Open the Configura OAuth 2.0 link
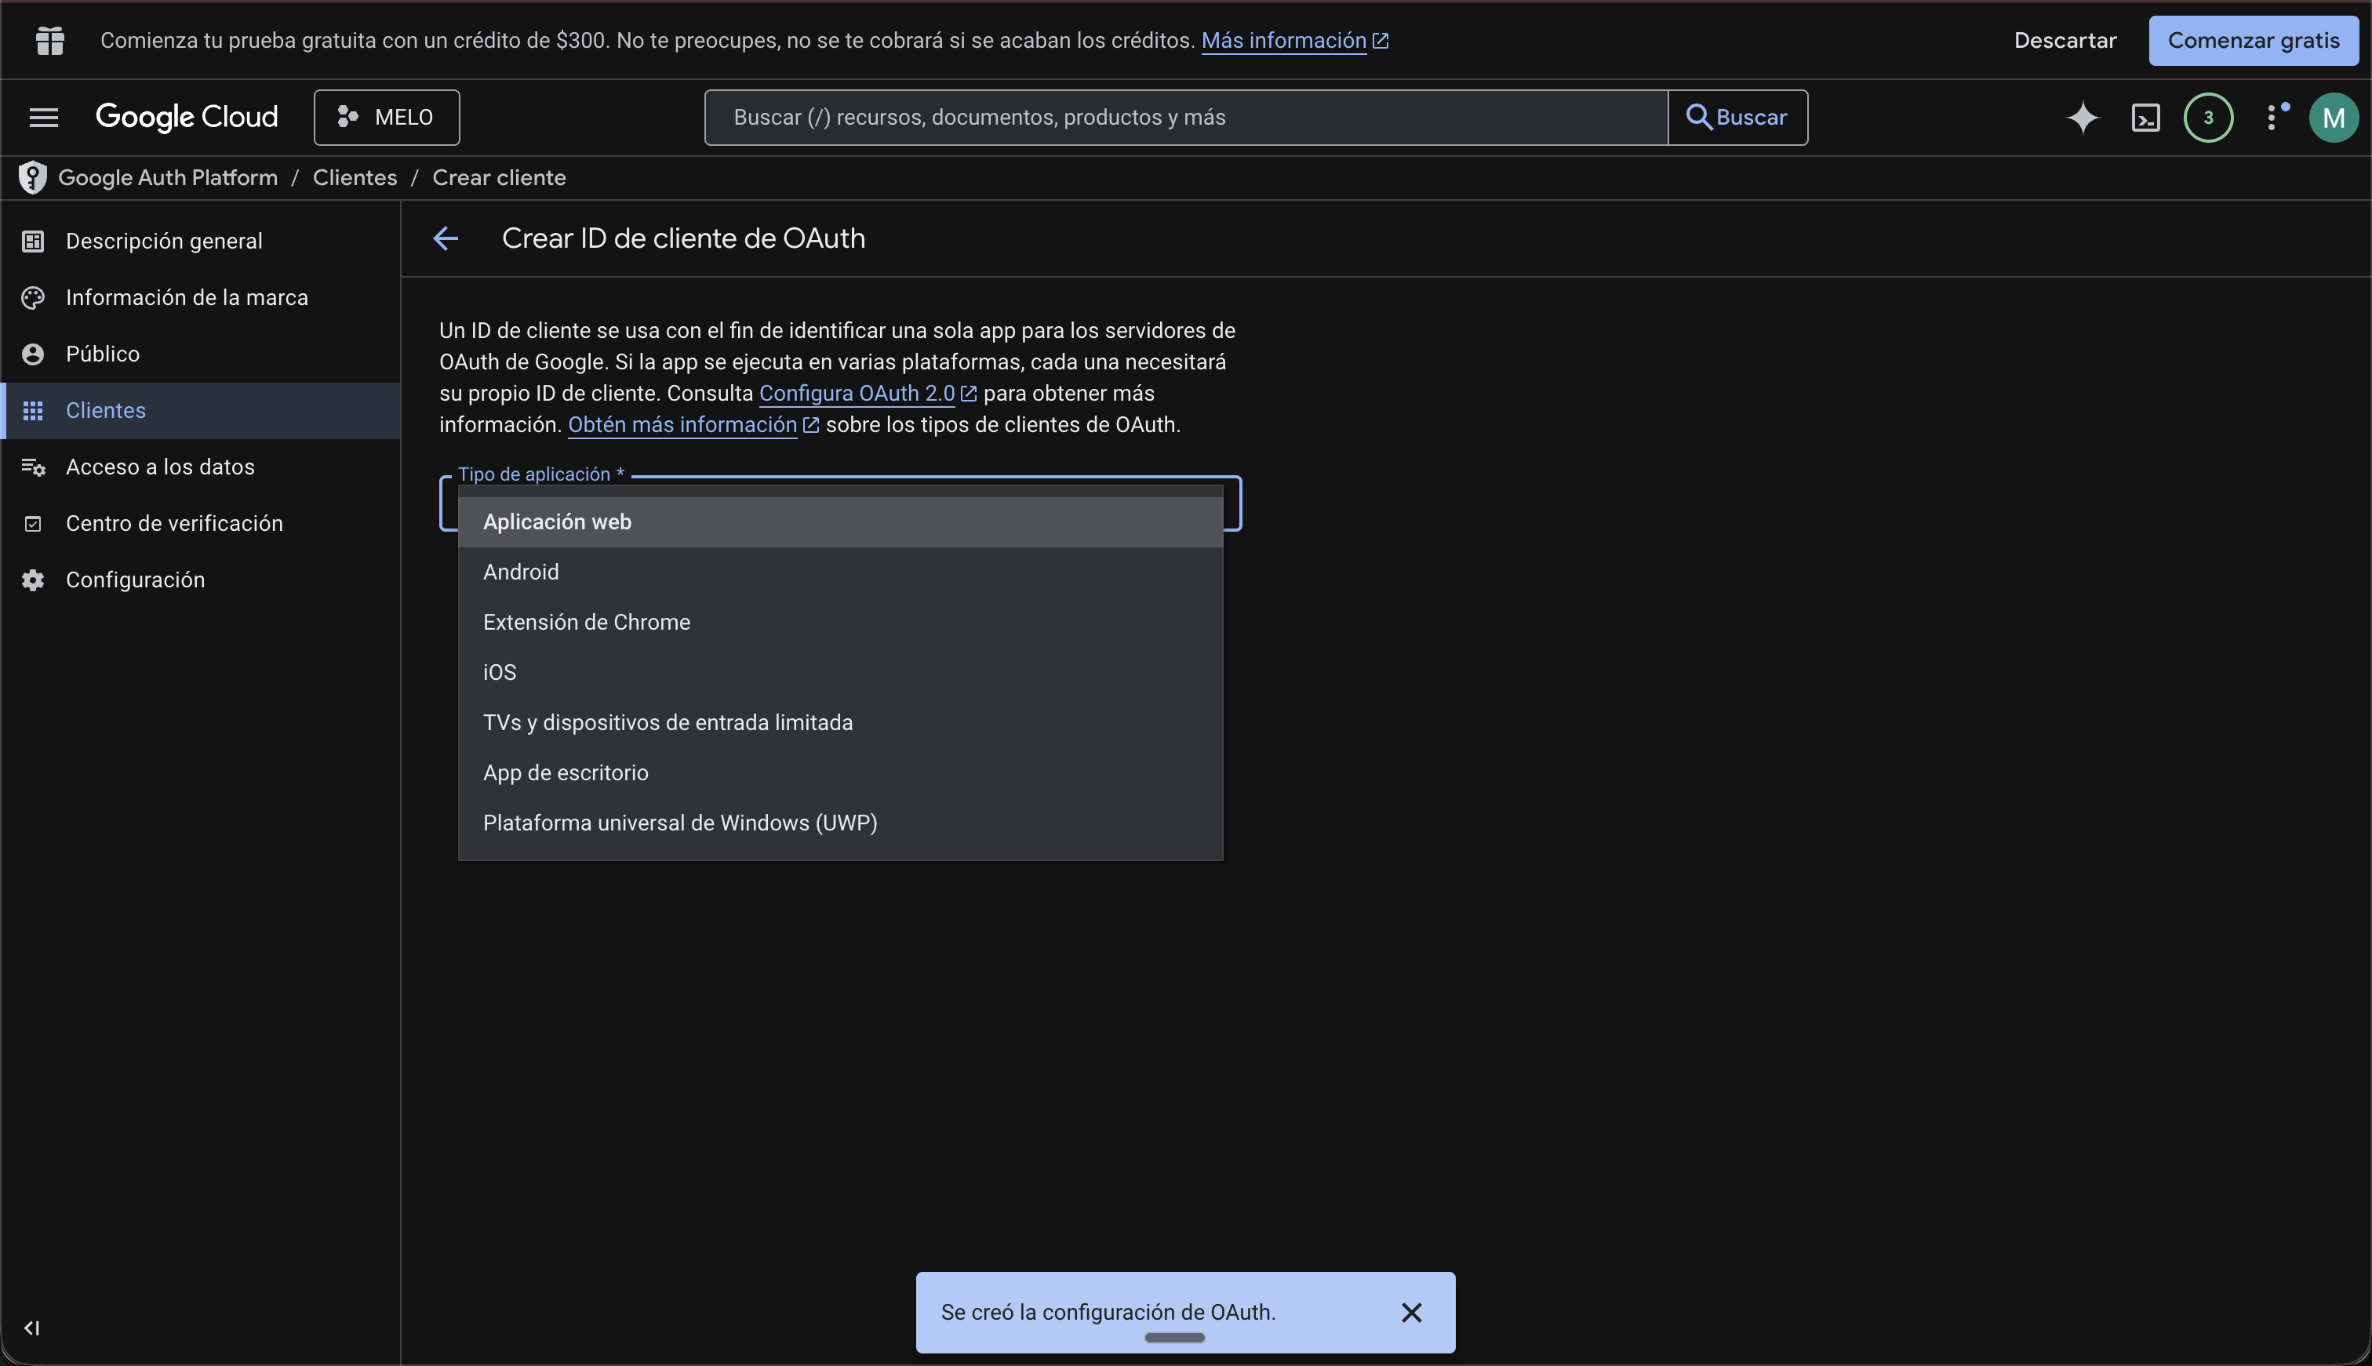The image size is (2372, 1366). [856, 393]
